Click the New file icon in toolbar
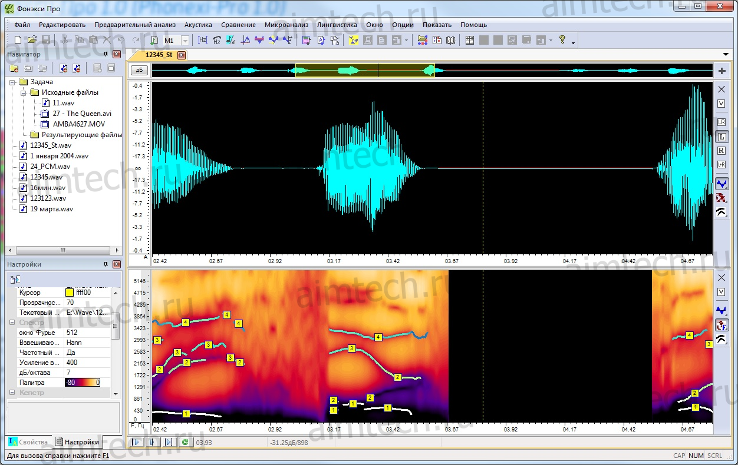The height and width of the screenshot is (465, 738). pyautogui.click(x=18, y=40)
